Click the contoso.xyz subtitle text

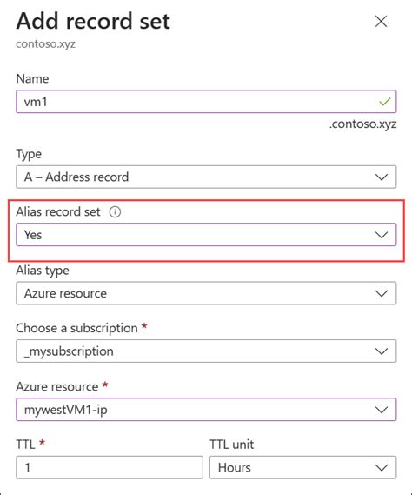click(x=46, y=43)
